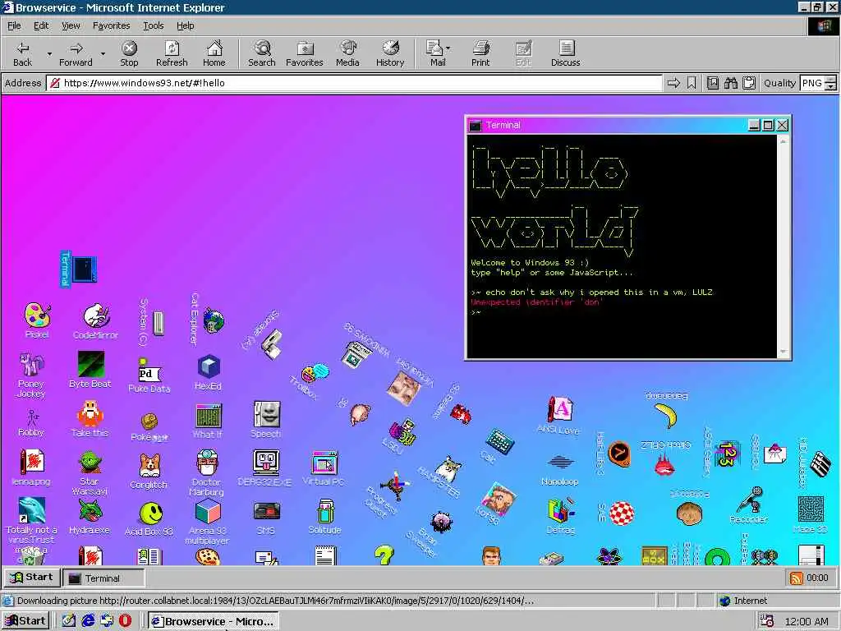This screenshot has height=631, width=841.
Task: Click the binoculars find icon
Action: [x=730, y=83]
